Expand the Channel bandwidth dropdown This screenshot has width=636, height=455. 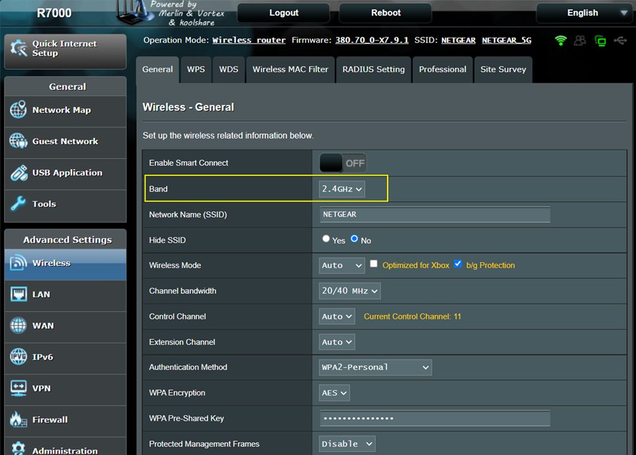[x=350, y=291]
